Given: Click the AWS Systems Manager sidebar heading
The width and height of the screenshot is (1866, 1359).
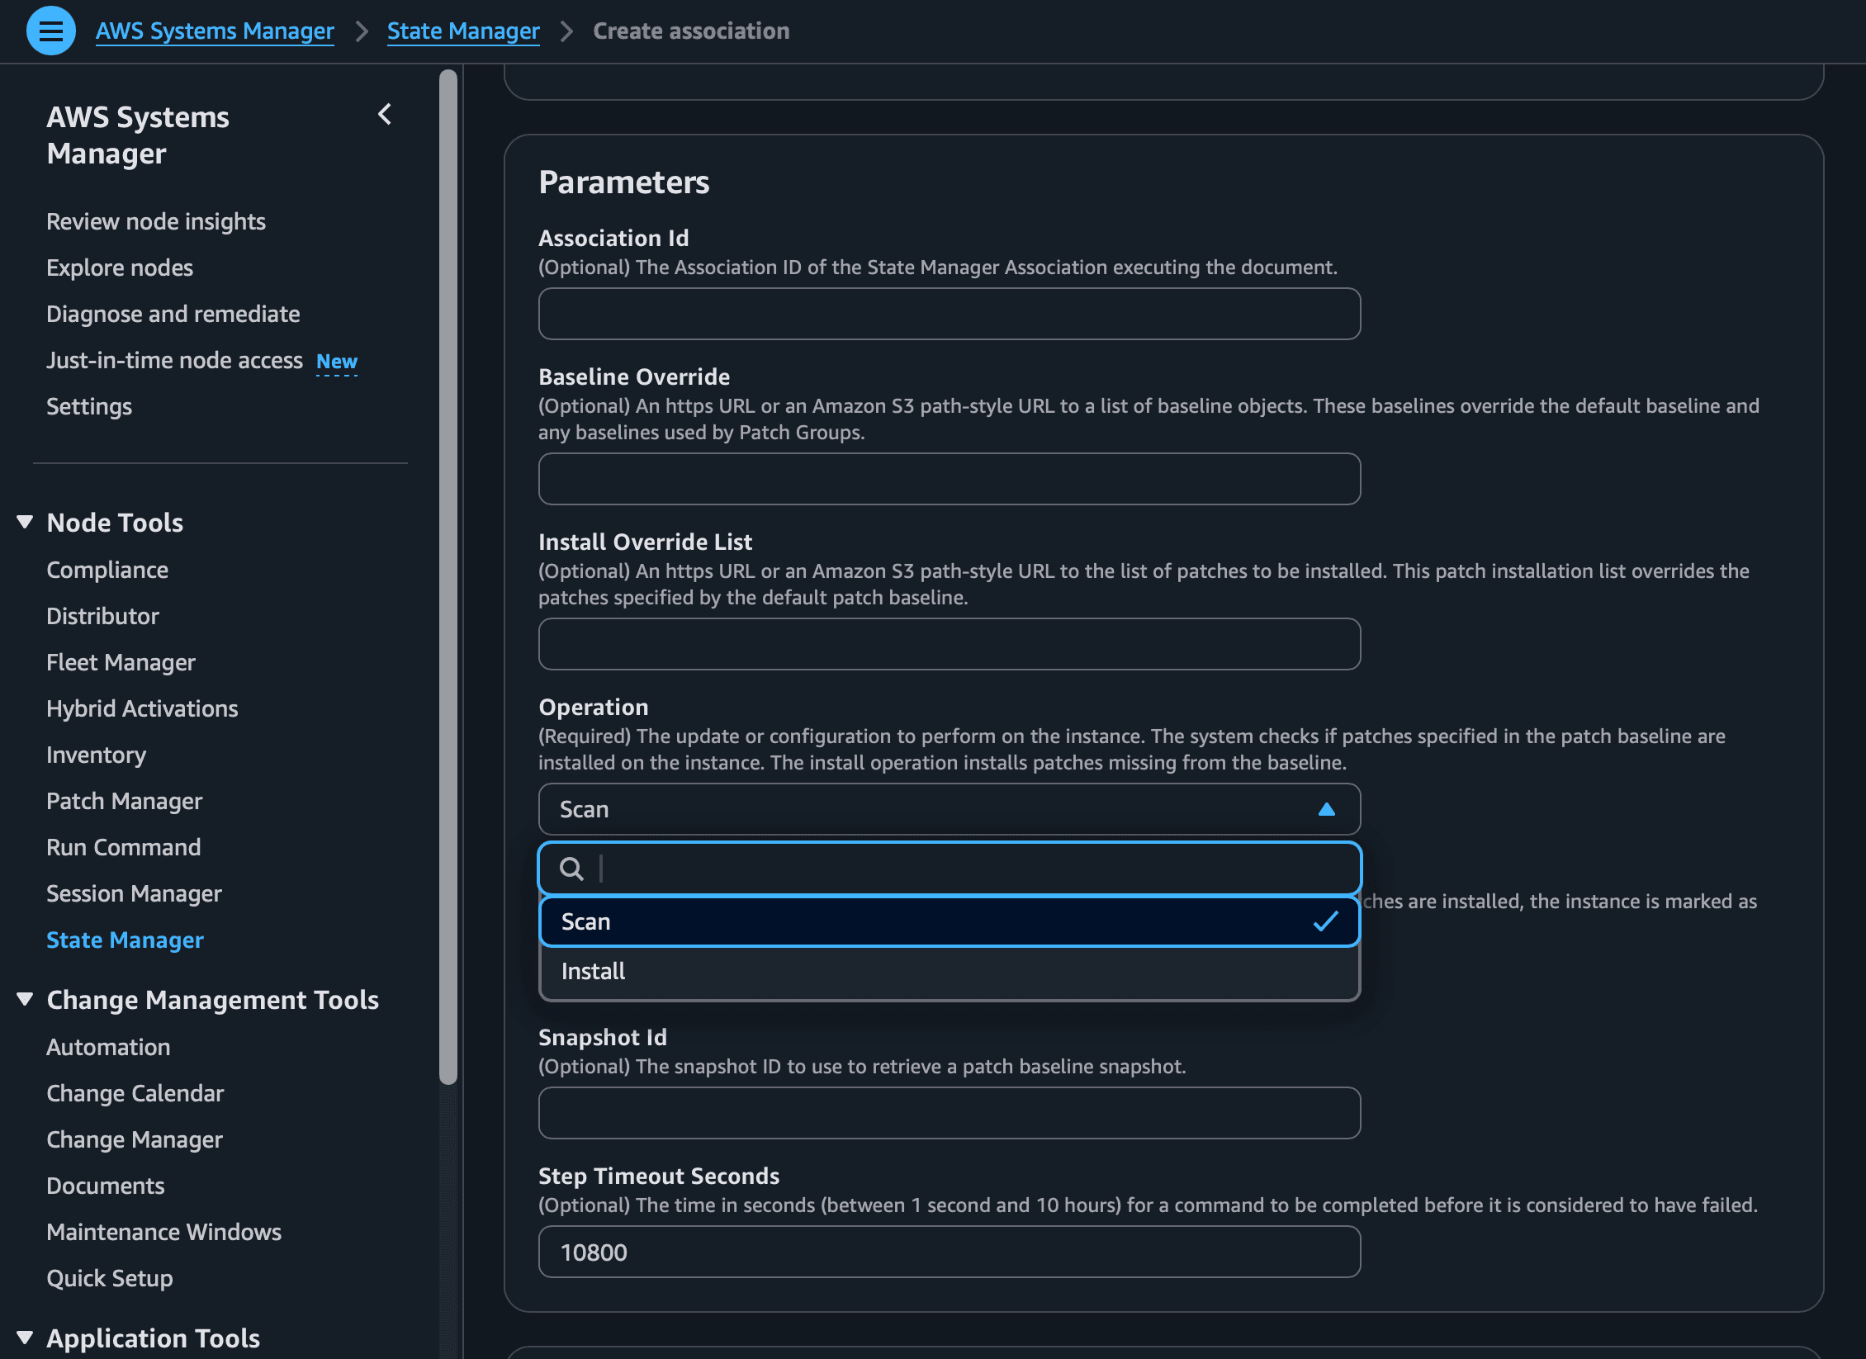Looking at the screenshot, I should coord(138,135).
